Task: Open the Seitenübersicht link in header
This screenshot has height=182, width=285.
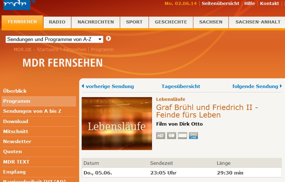Action: (220, 3)
